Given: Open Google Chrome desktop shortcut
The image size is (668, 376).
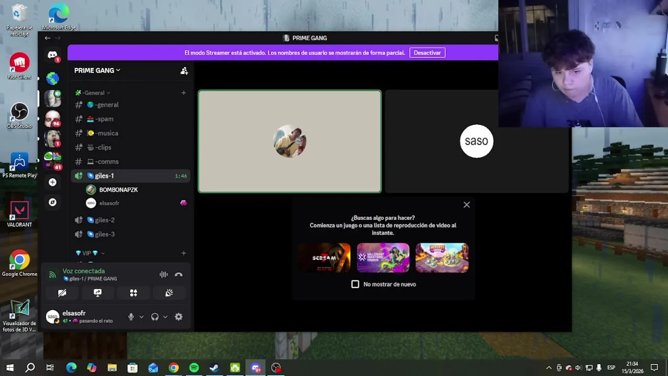Looking at the screenshot, I should [x=19, y=264].
